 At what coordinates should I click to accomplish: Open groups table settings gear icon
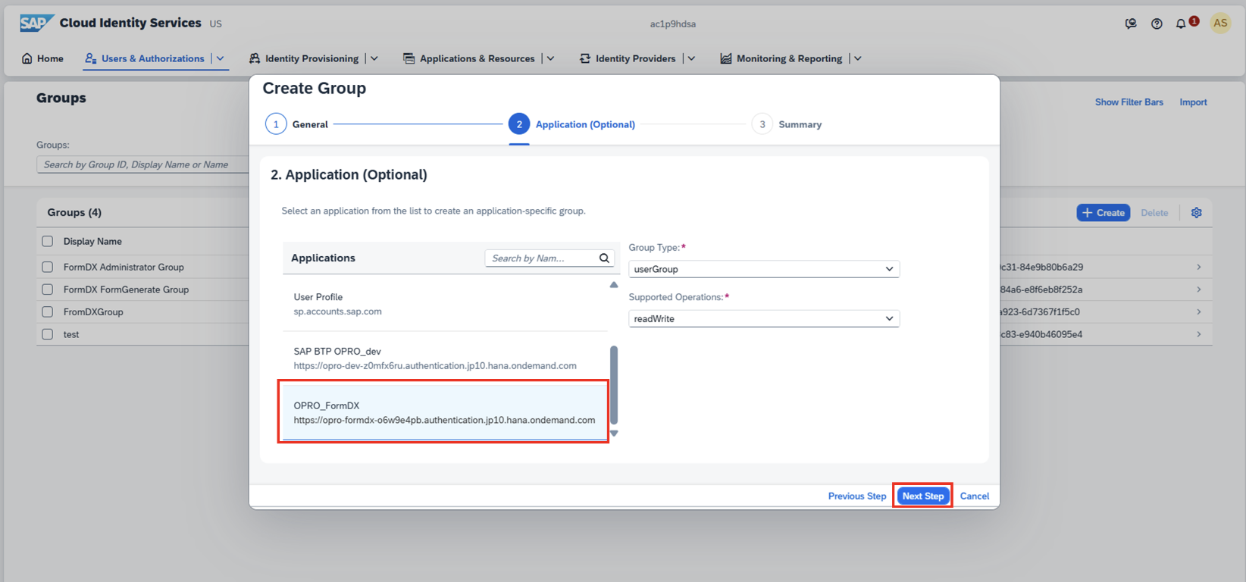1196,213
